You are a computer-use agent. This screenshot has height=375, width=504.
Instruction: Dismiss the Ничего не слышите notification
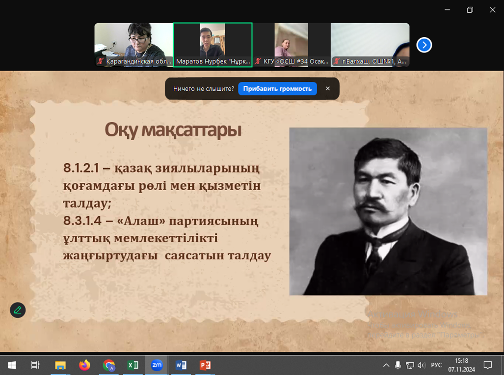pos(328,89)
